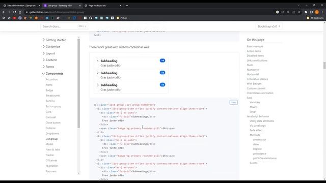326x183 pixels.
Task: Toggle the browser side panel icon
Action: tap(311, 12)
